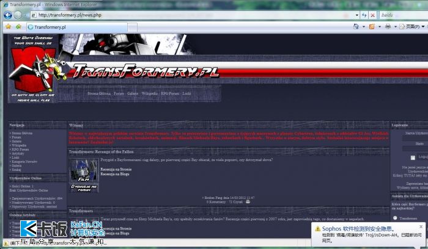The height and width of the screenshot is (249, 428).
Task: Click the browser Back arrow button
Action: 7,15
